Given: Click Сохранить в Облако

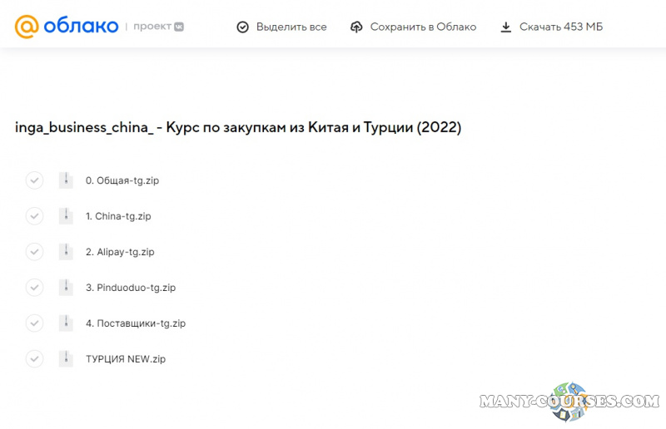Looking at the screenshot, I should 414,27.
